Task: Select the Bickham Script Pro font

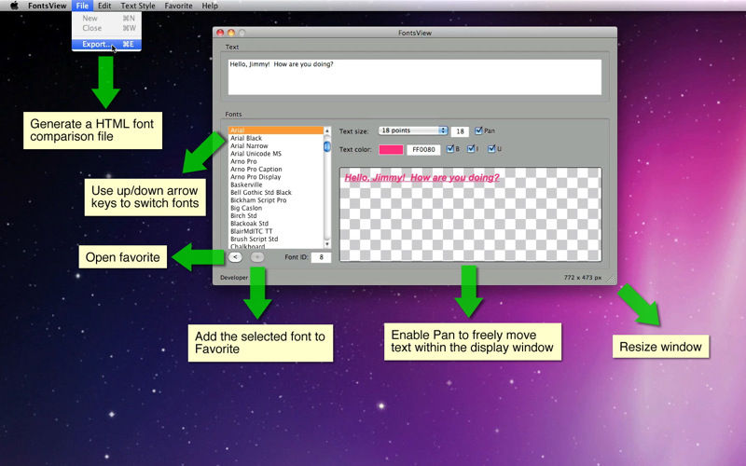Action: 275,200
